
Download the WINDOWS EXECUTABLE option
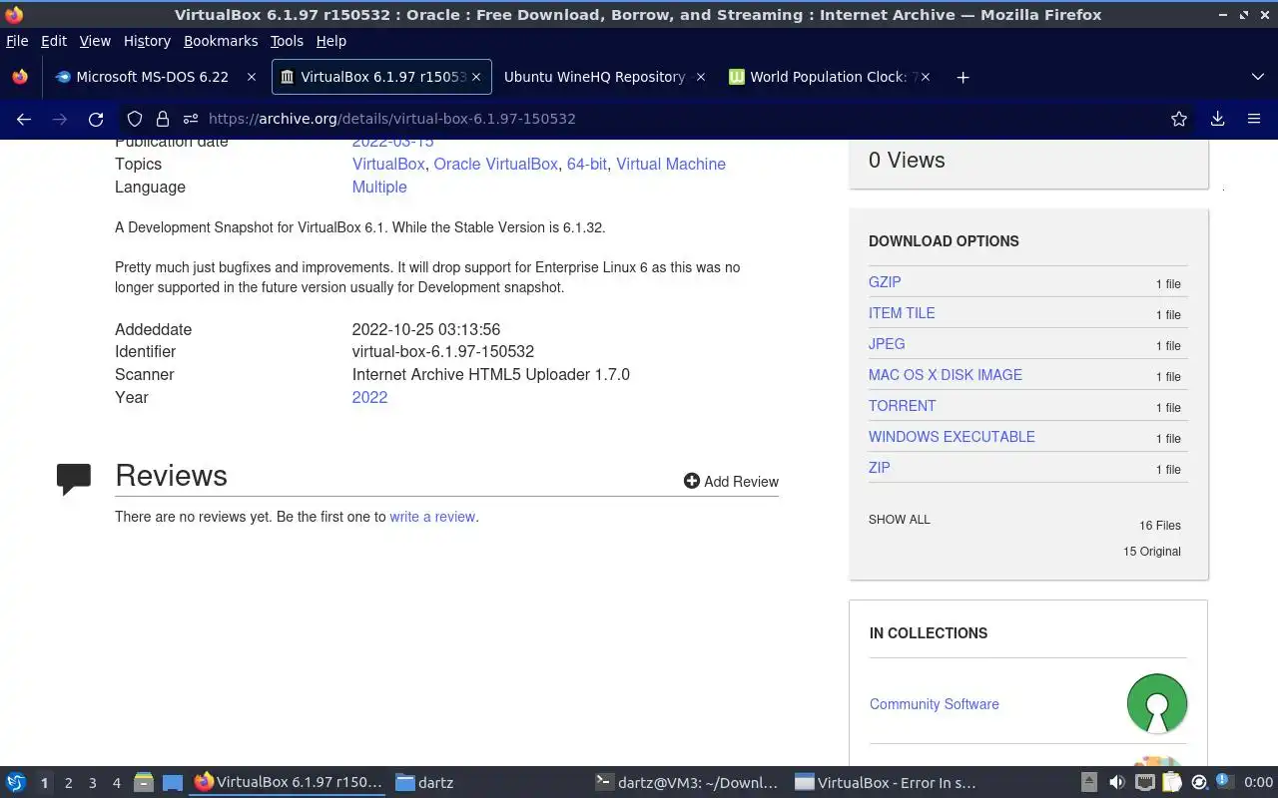952,437
